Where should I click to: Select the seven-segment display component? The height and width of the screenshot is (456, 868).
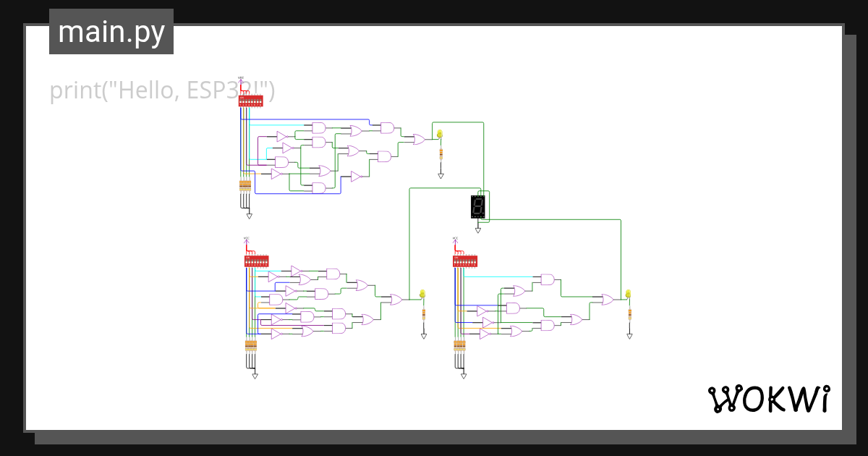point(477,207)
